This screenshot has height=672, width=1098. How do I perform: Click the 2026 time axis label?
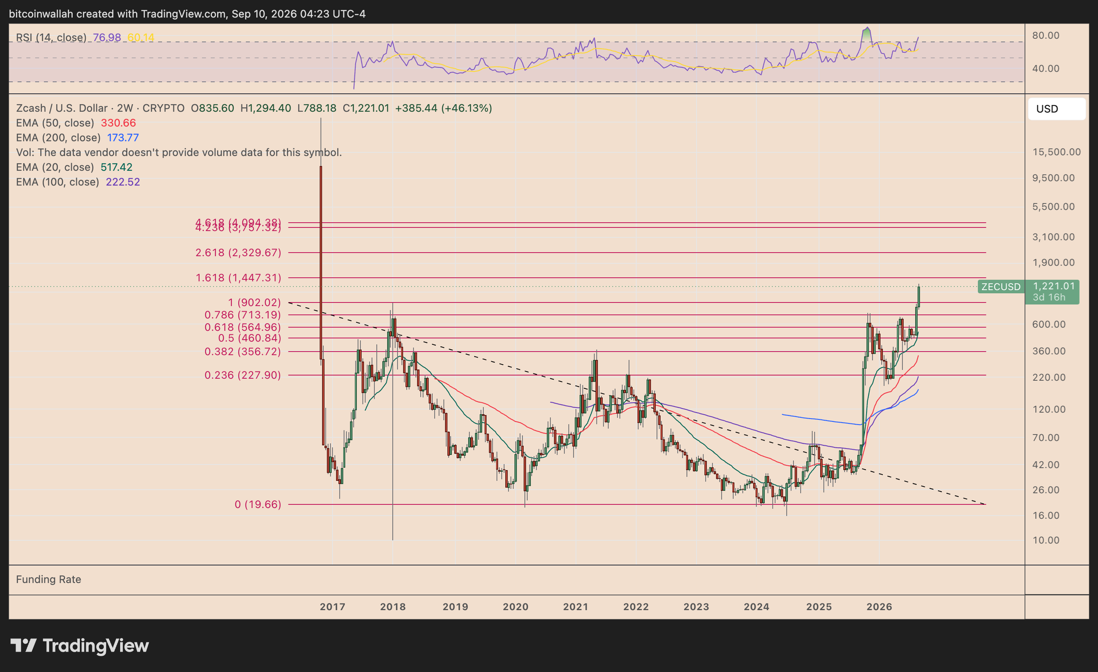pos(879,607)
